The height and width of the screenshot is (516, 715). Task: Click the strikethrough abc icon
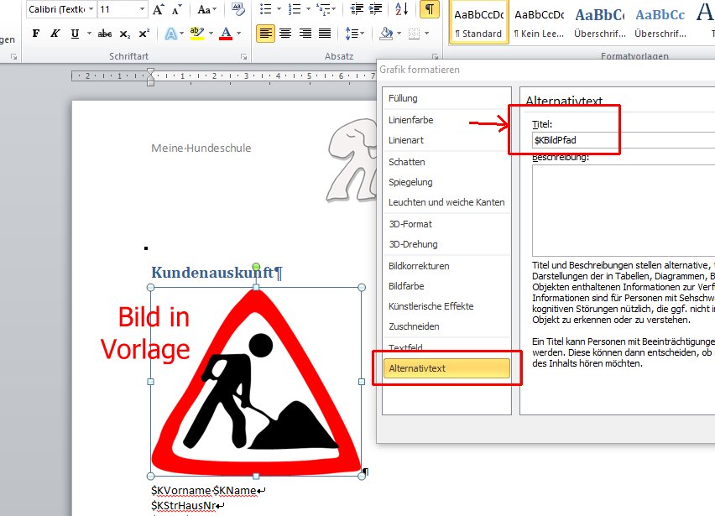click(105, 34)
